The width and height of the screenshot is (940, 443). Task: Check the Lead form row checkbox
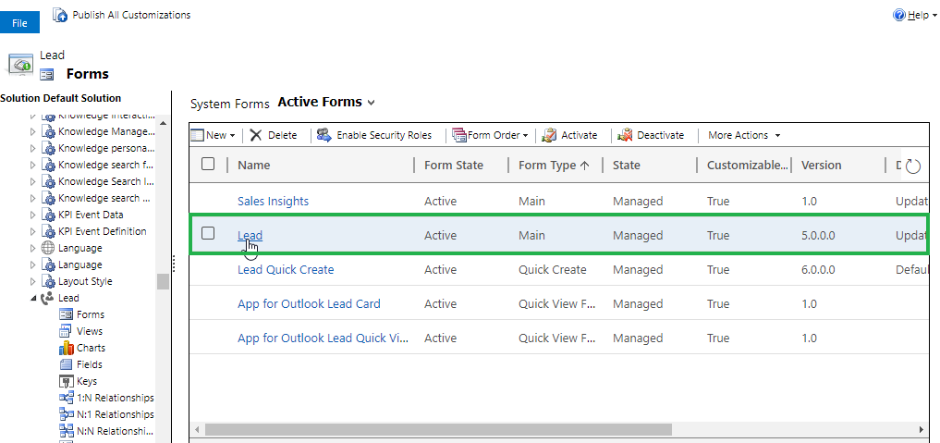coord(208,234)
